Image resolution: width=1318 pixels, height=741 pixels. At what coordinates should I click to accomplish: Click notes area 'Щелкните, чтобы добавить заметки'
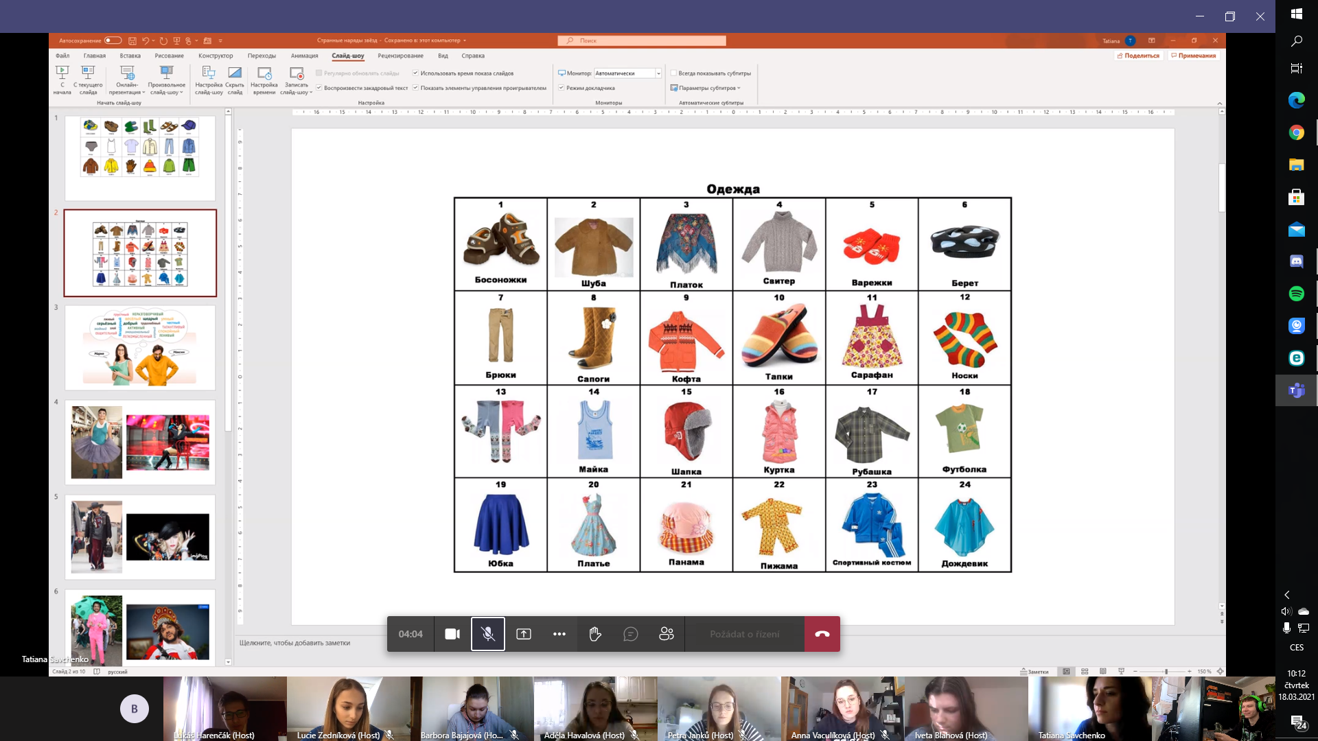(294, 643)
